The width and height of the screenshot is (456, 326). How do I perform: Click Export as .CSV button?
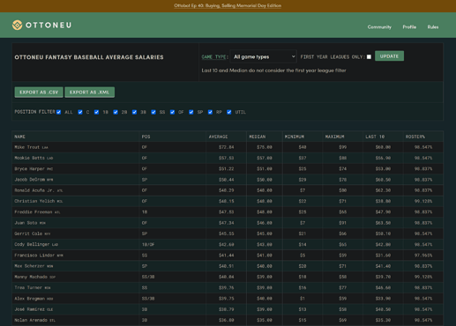click(39, 93)
